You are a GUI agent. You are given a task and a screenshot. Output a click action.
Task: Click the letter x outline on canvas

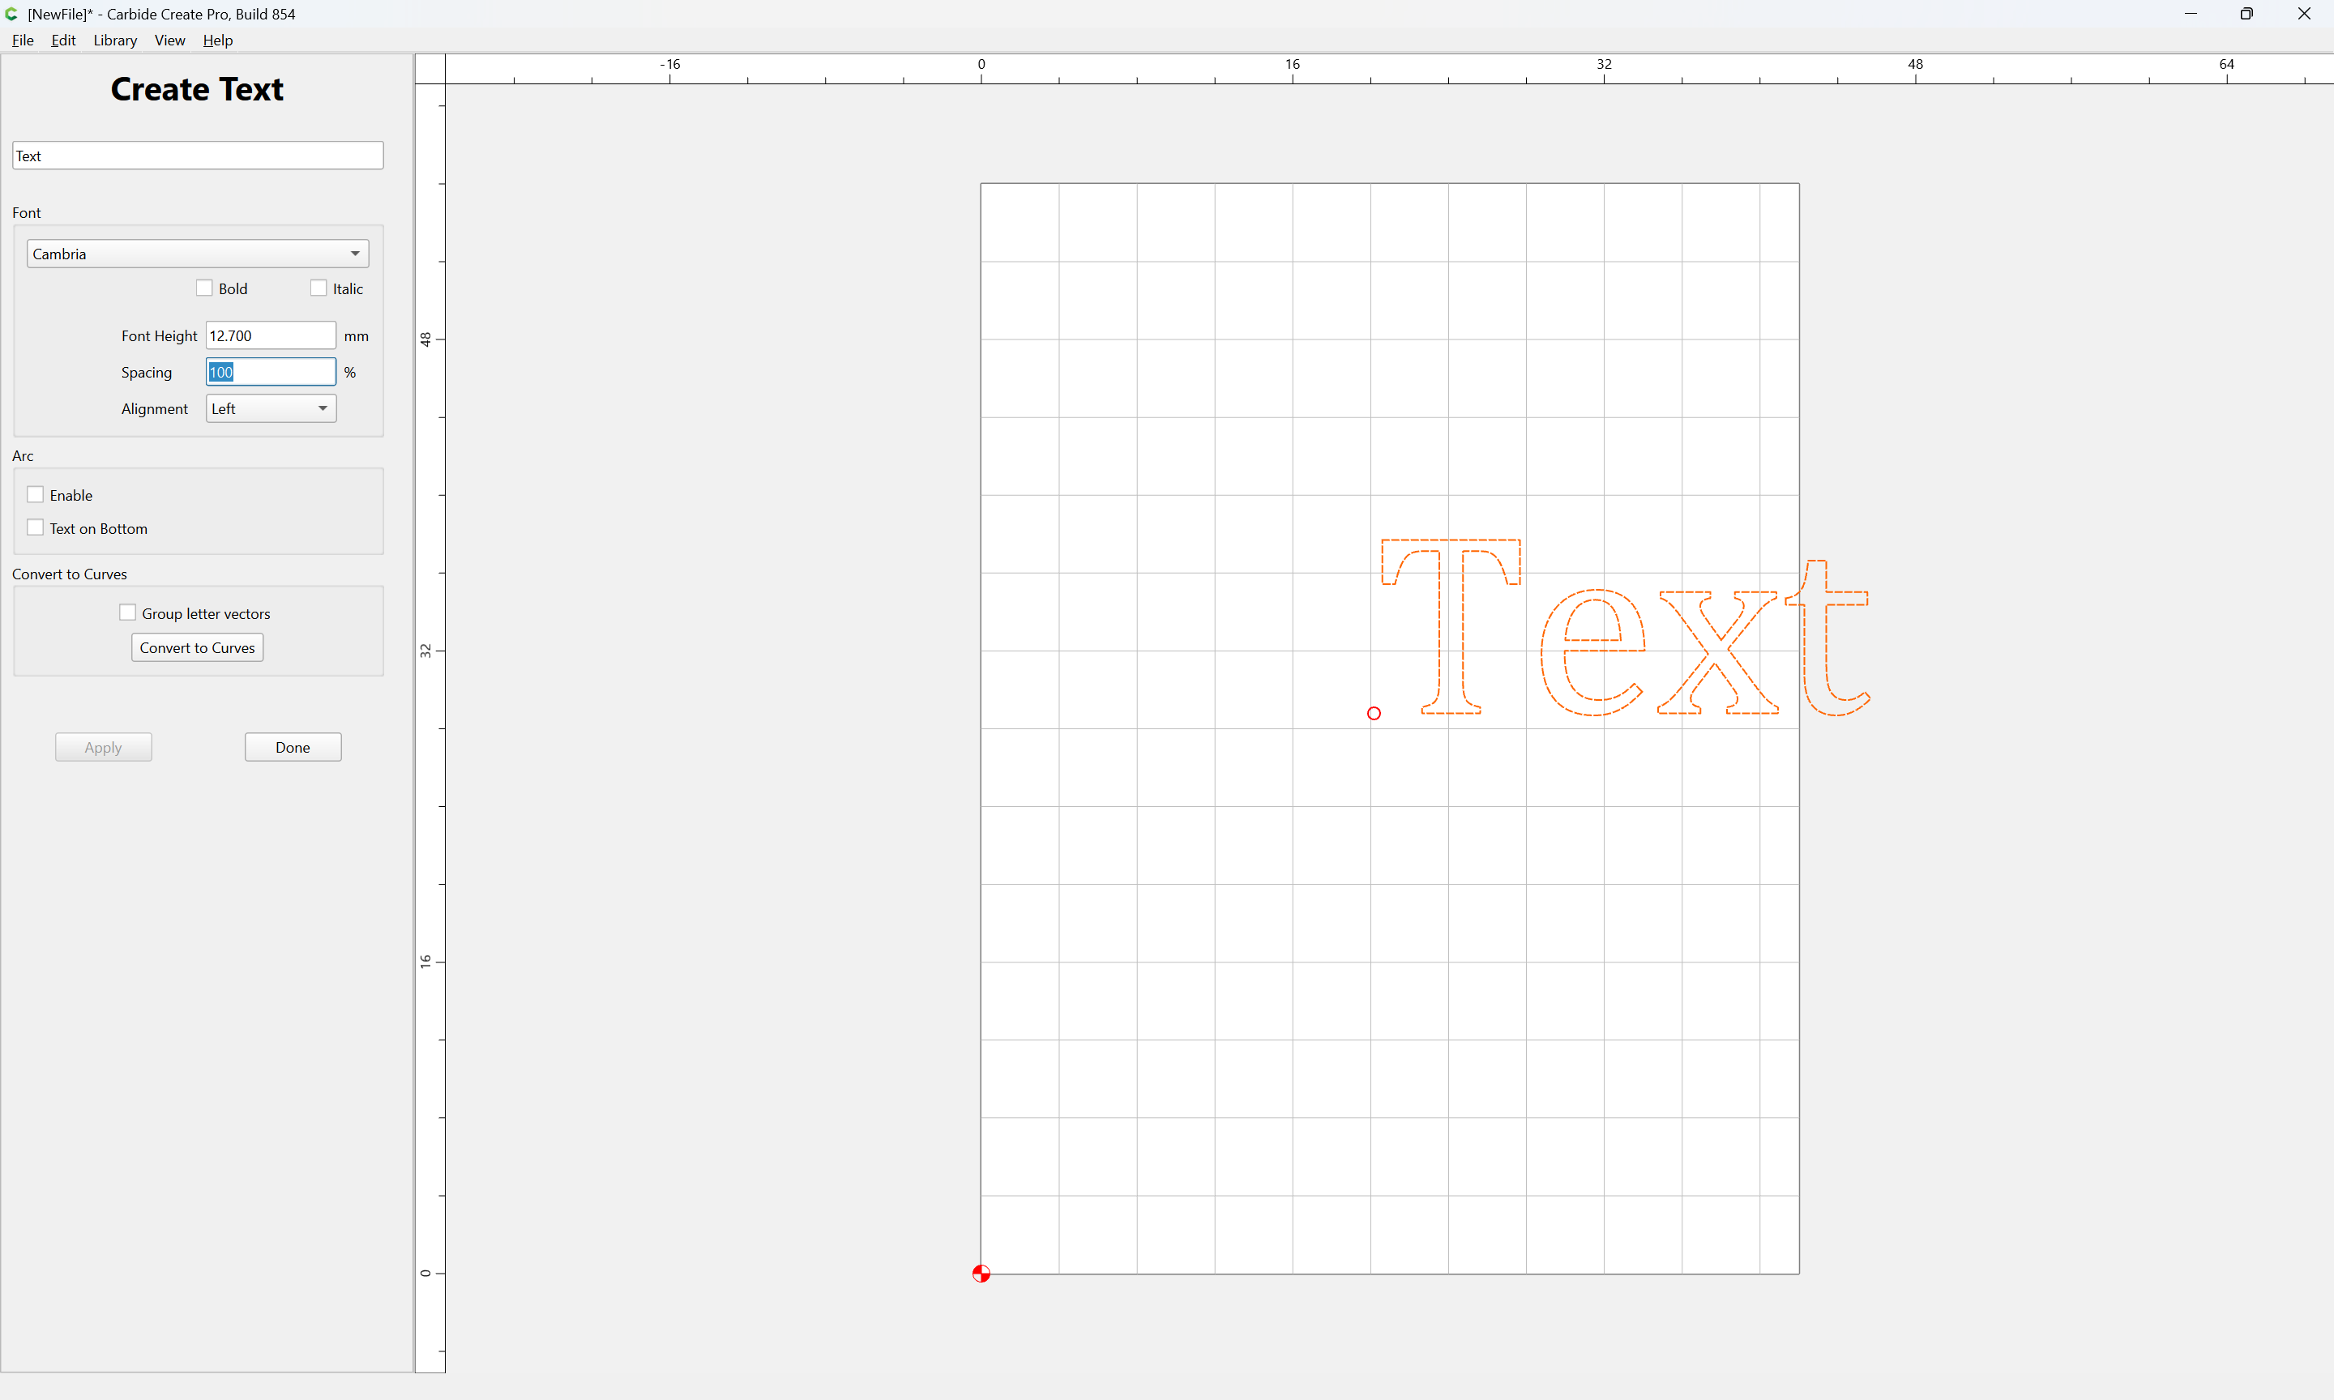click(1718, 652)
